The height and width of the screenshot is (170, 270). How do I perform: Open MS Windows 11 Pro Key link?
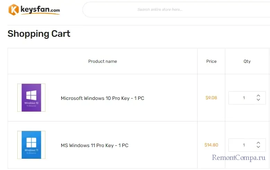94,145
